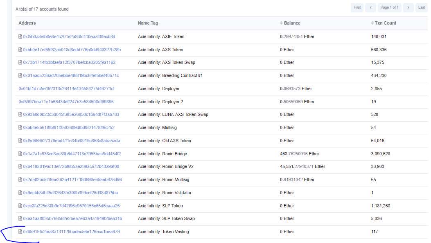
Task: Select txn count '3,090,620'
Action: pyautogui.click(x=380, y=154)
